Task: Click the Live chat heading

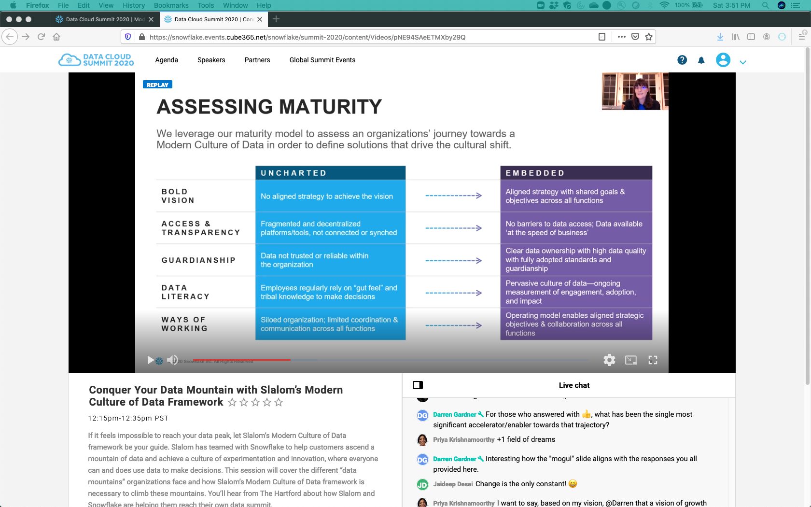Action: click(574, 385)
